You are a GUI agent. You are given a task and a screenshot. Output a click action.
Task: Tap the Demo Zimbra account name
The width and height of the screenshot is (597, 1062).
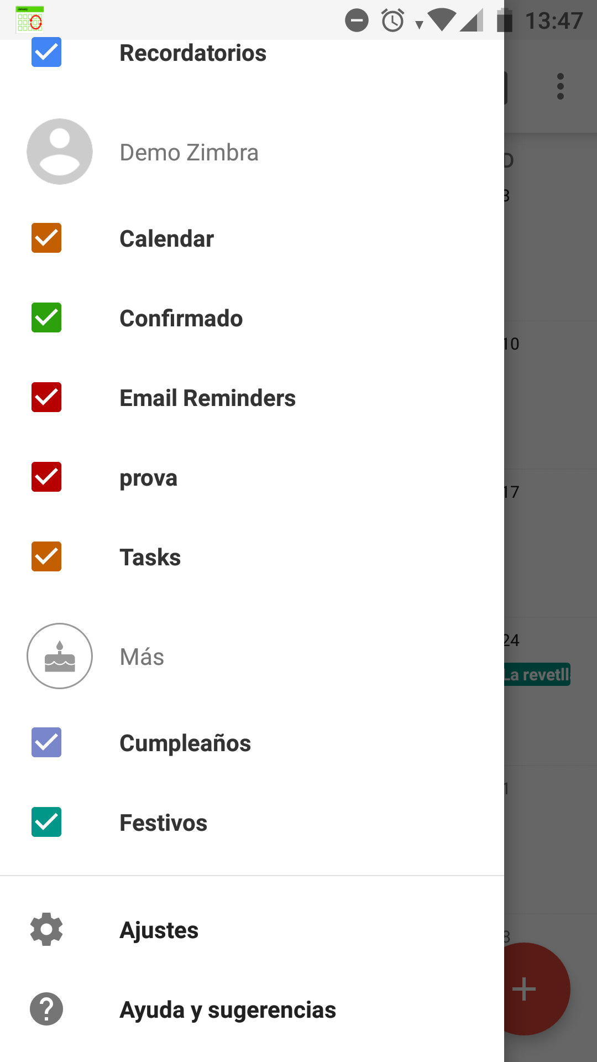(189, 152)
